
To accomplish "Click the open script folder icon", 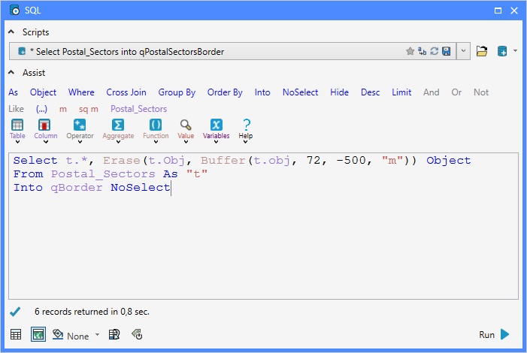I will [482, 51].
